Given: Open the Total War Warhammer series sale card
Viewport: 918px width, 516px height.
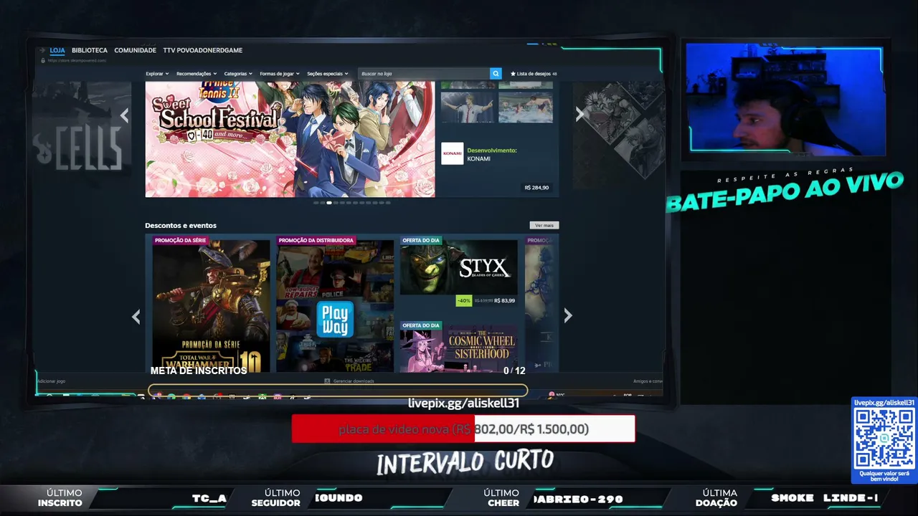Looking at the screenshot, I should pyautogui.click(x=212, y=306).
